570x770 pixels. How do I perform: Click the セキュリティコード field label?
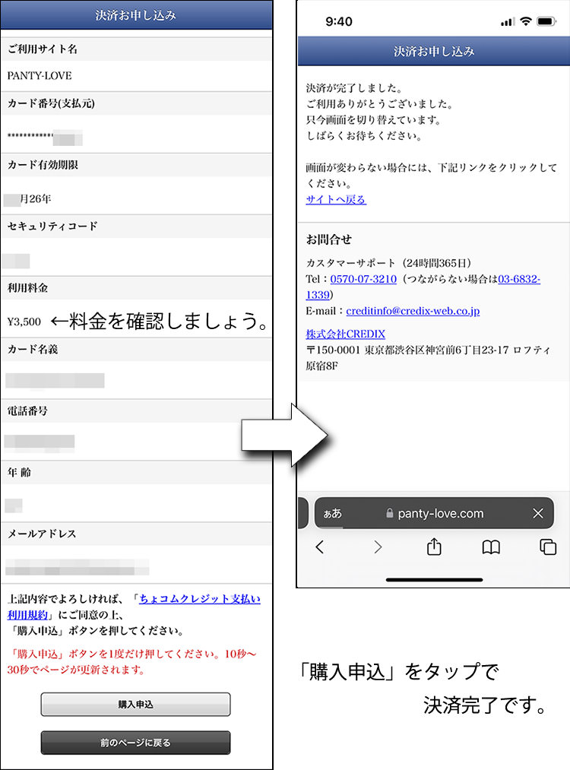tap(52, 227)
